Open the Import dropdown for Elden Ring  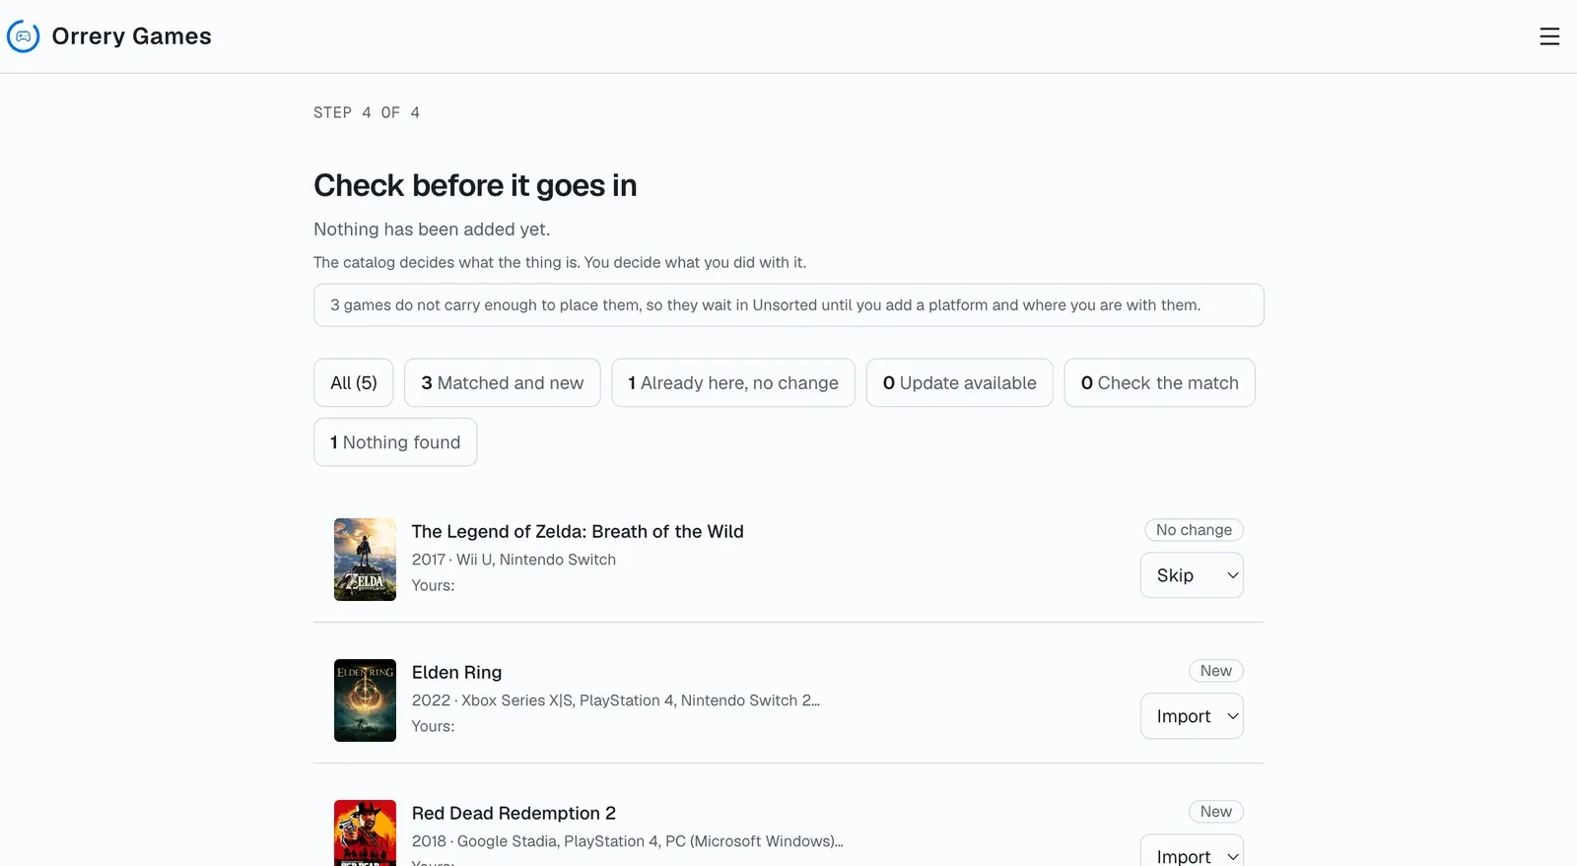(1192, 716)
